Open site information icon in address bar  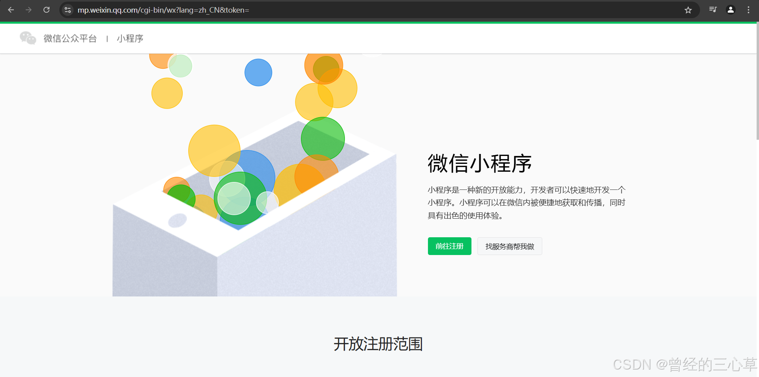pos(68,10)
